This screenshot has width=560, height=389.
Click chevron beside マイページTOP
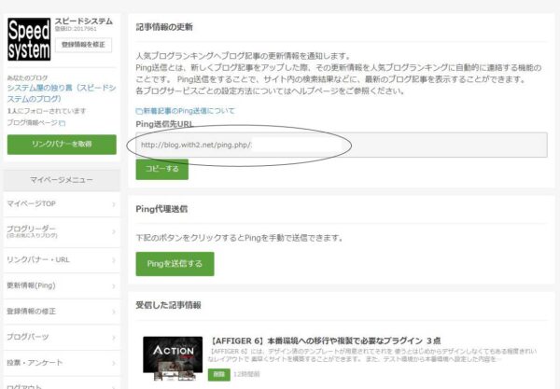coord(114,204)
